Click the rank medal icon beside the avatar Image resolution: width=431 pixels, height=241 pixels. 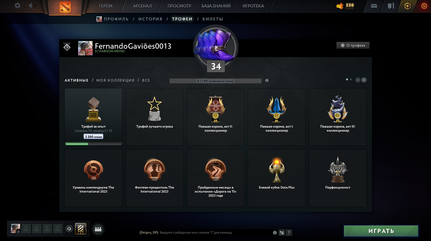click(67, 47)
